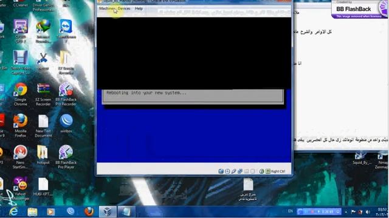Show hidden system tray icons arrow
The height and width of the screenshot is (218, 389).
[x=346, y=212]
